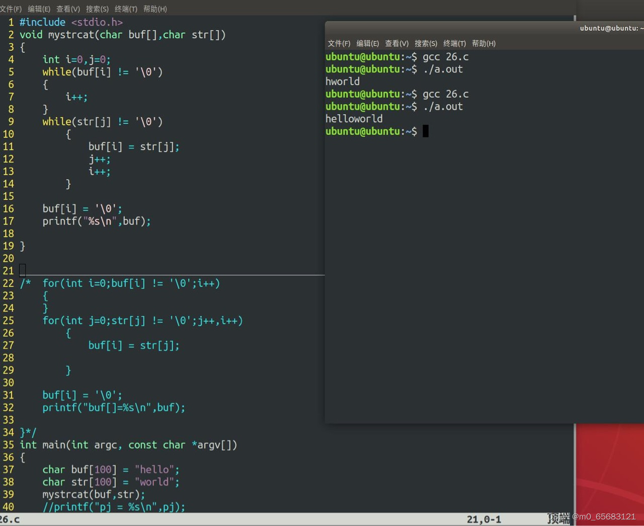Click the 'printf("%s\n",buf);' line

tap(97, 221)
